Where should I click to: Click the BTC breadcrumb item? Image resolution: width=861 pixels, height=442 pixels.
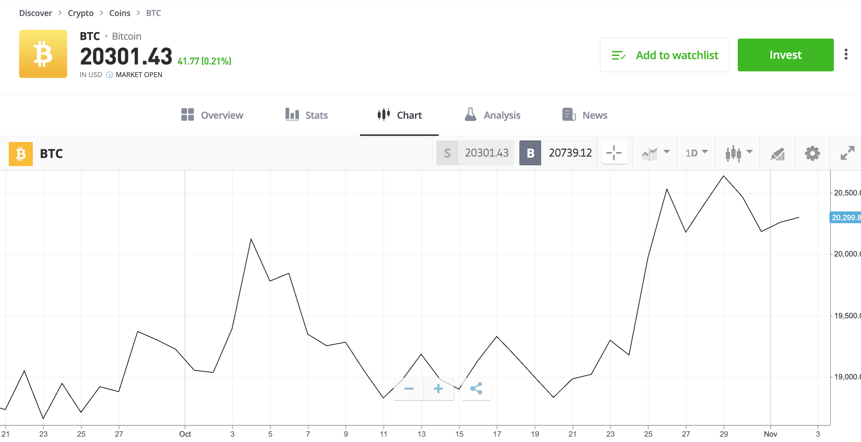tap(153, 13)
